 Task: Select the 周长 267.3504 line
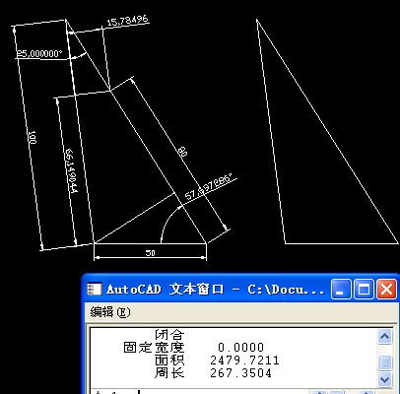(x=213, y=373)
